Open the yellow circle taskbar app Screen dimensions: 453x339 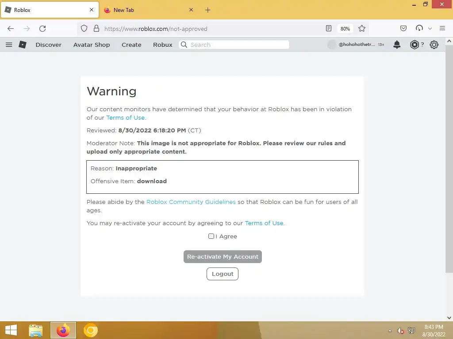pyautogui.click(x=91, y=330)
